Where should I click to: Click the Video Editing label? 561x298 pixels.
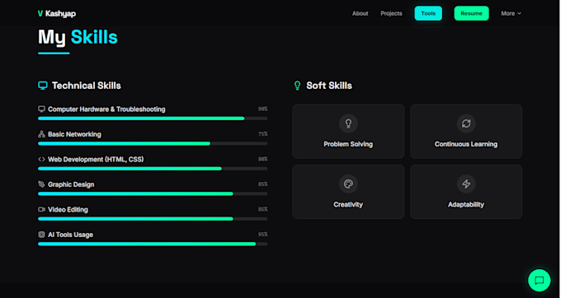tap(68, 209)
